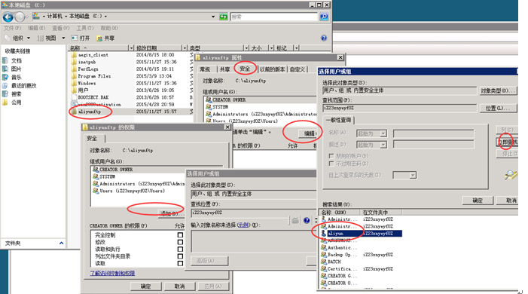Tick 修改 allow checkbox
Viewport: 528px width, 294px height.
(x=180, y=242)
